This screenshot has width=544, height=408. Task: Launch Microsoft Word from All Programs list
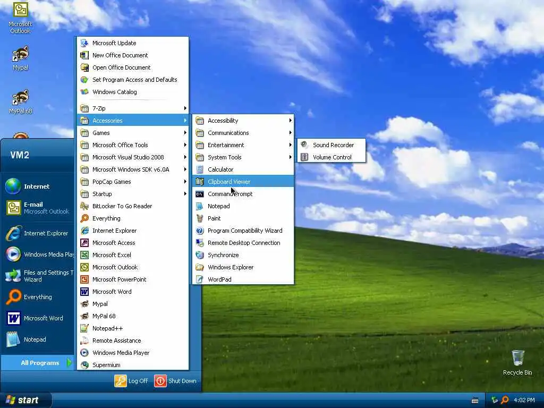[x=133, y=292]
